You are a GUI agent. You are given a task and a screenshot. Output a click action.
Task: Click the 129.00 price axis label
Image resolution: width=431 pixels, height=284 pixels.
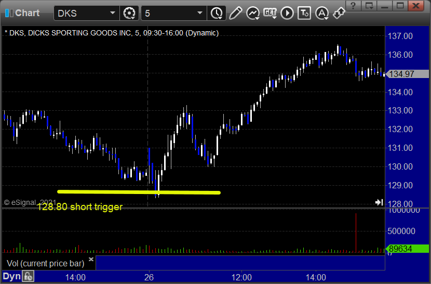click(x=400, y=185)
